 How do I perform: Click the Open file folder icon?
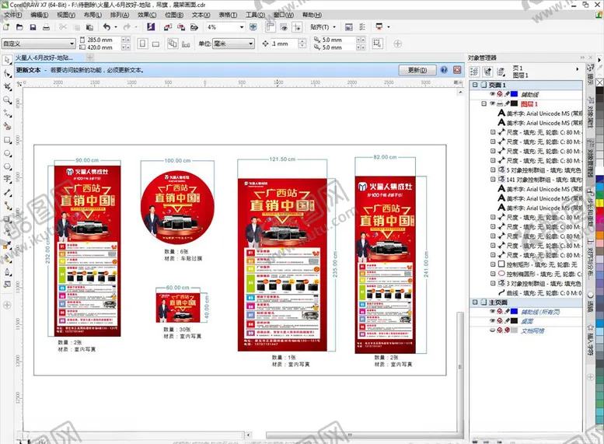(x=19, y=27)
